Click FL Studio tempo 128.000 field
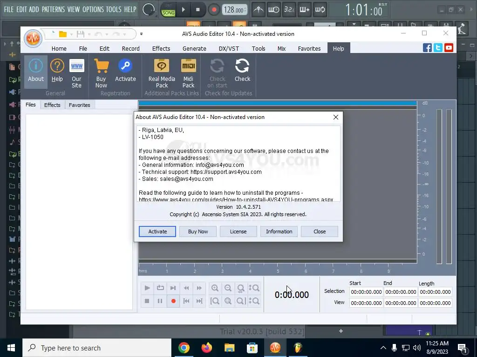Image resolution: width=477 pixels, height=357 pixels. pyautogui.click(x=235, y=10)
